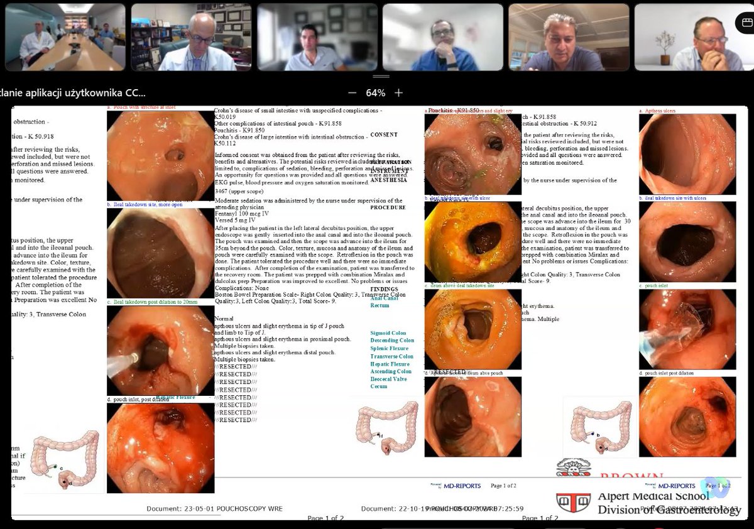The image size is (754, 529).
Task: Click the 'Sigmoid Colon' findings label
Action: [x=388, y=333]
